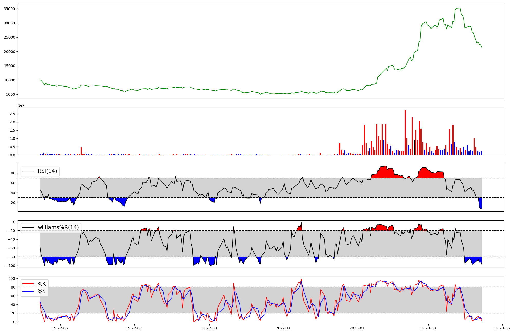514x334 pixels.
Task: Click the 2023-03 date tick label
Action: (x=428, y=328)
